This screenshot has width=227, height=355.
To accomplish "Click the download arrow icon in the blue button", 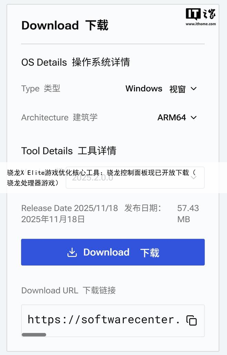I will (x=72, y=253).
